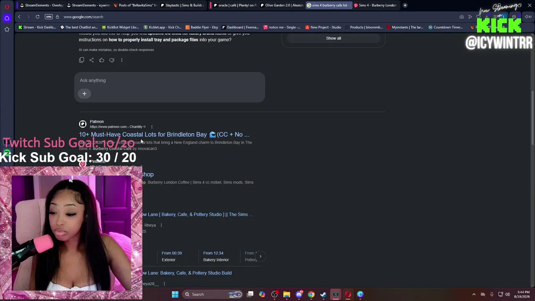
Task: Open options menu next to Rheya video result
Action: click(x=161, y=225)
